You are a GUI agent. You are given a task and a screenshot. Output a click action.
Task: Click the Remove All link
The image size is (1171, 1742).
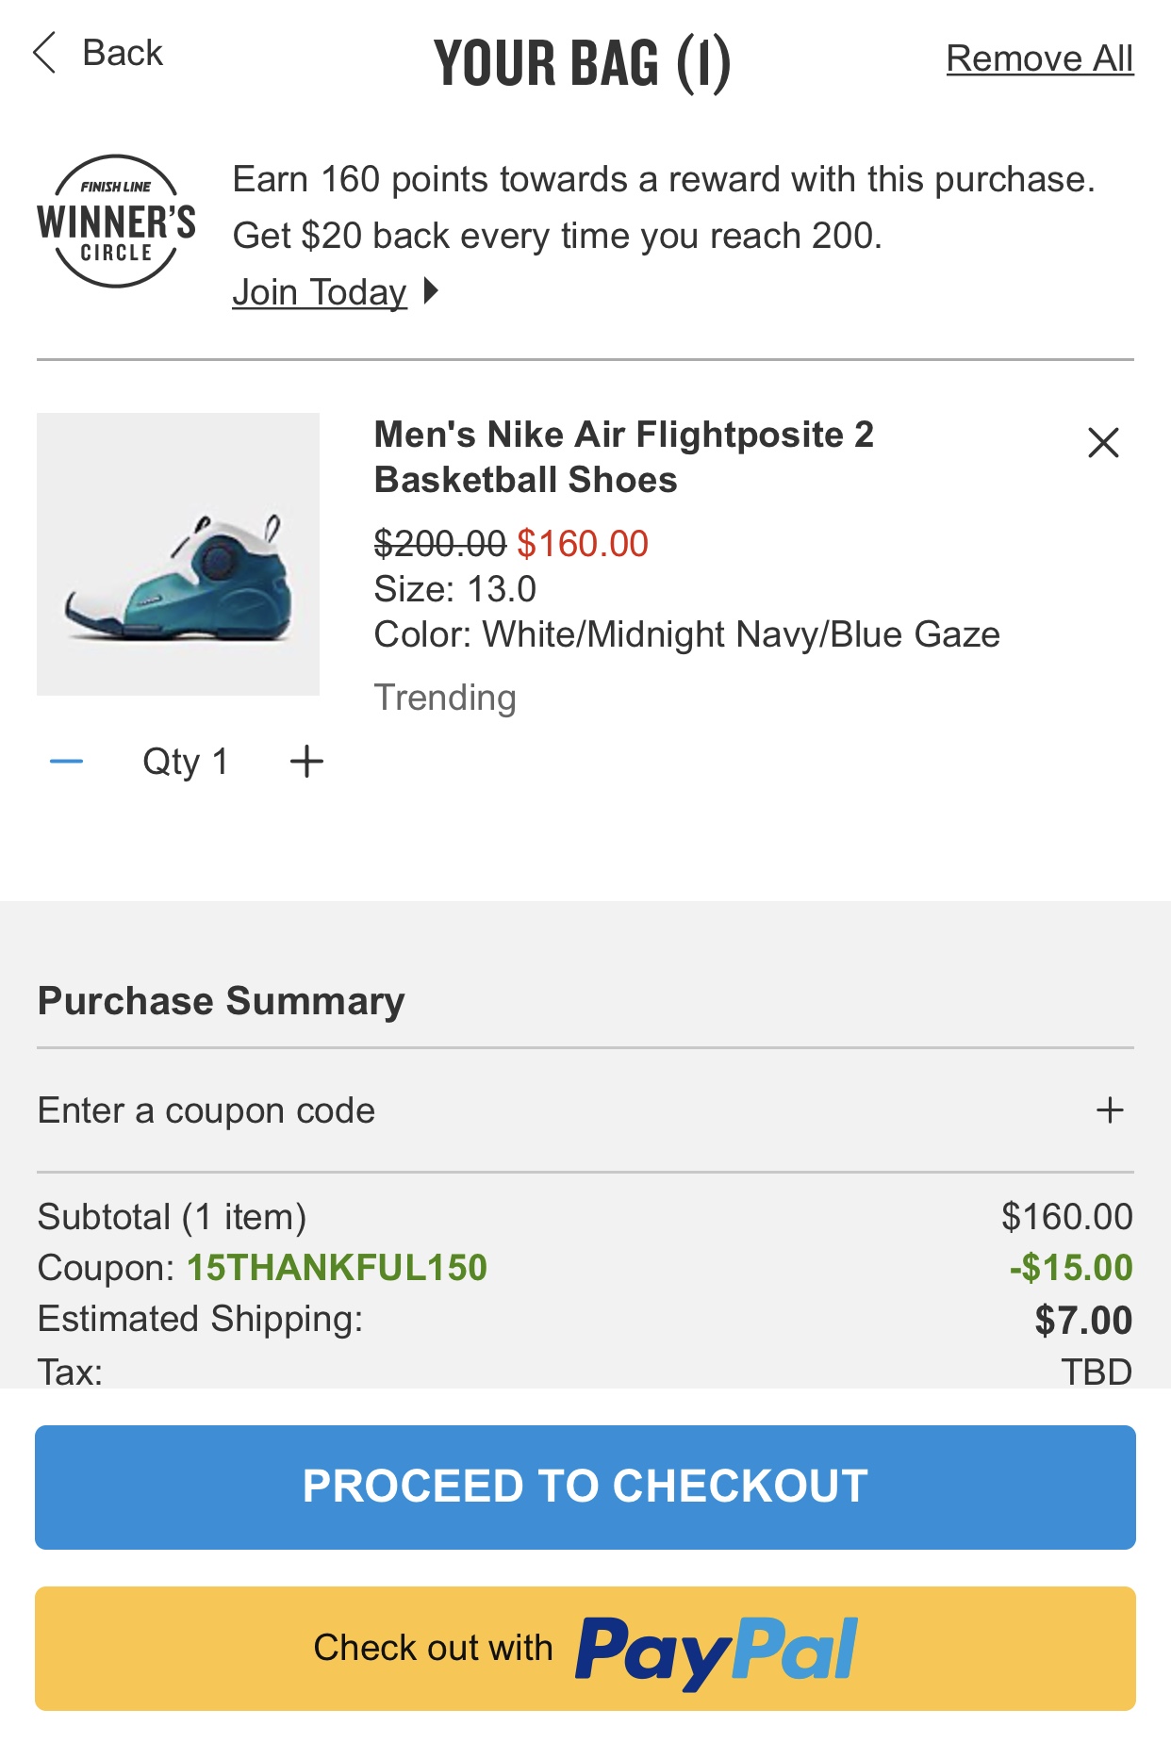pyautogui.click(x=1039, y=58)
